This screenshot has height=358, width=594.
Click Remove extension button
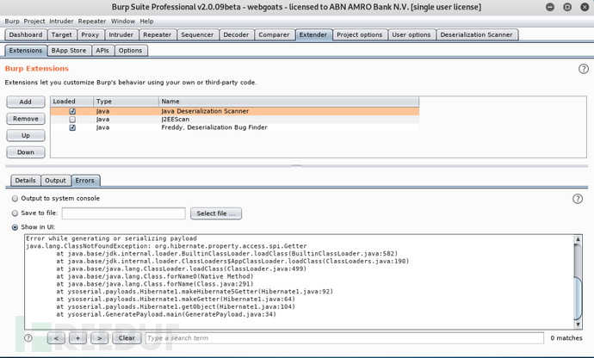pyautogui.click(x=26, y=119)
